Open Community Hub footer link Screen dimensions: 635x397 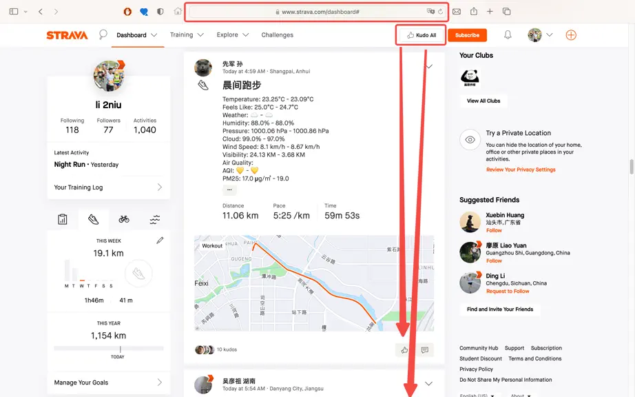click(479, 348)
